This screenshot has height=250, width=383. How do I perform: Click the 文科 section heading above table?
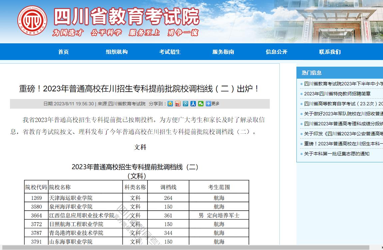point(140,147)
